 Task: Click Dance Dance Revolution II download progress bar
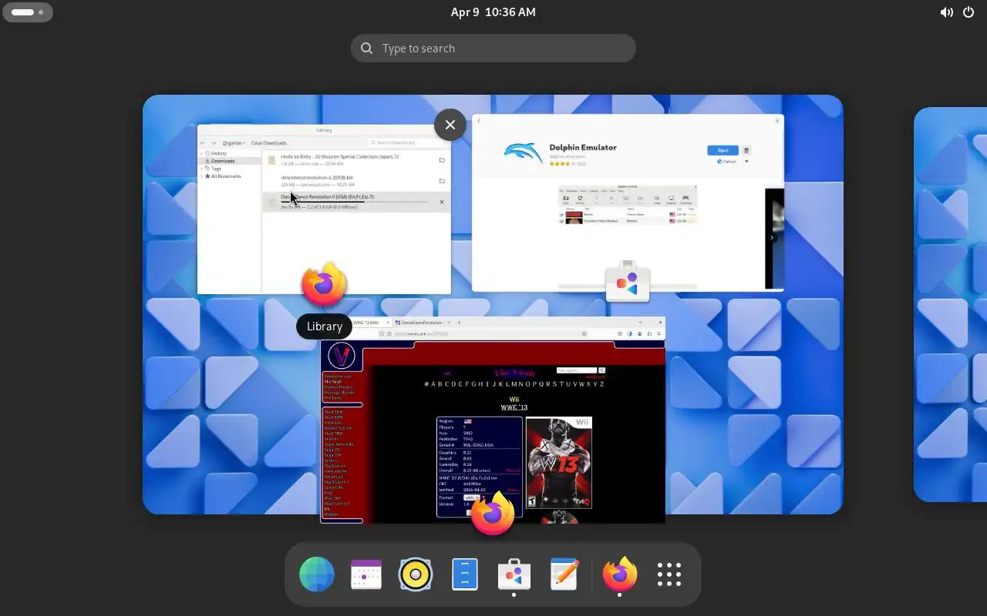tap(354, 202)
